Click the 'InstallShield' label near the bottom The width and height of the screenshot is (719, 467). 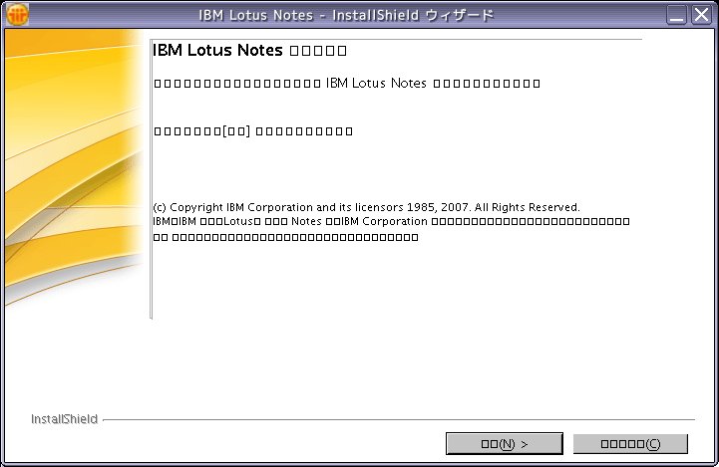click(64, 419)
